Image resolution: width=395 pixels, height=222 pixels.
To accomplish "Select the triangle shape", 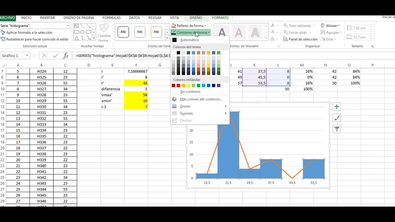I will pos(77,38).
